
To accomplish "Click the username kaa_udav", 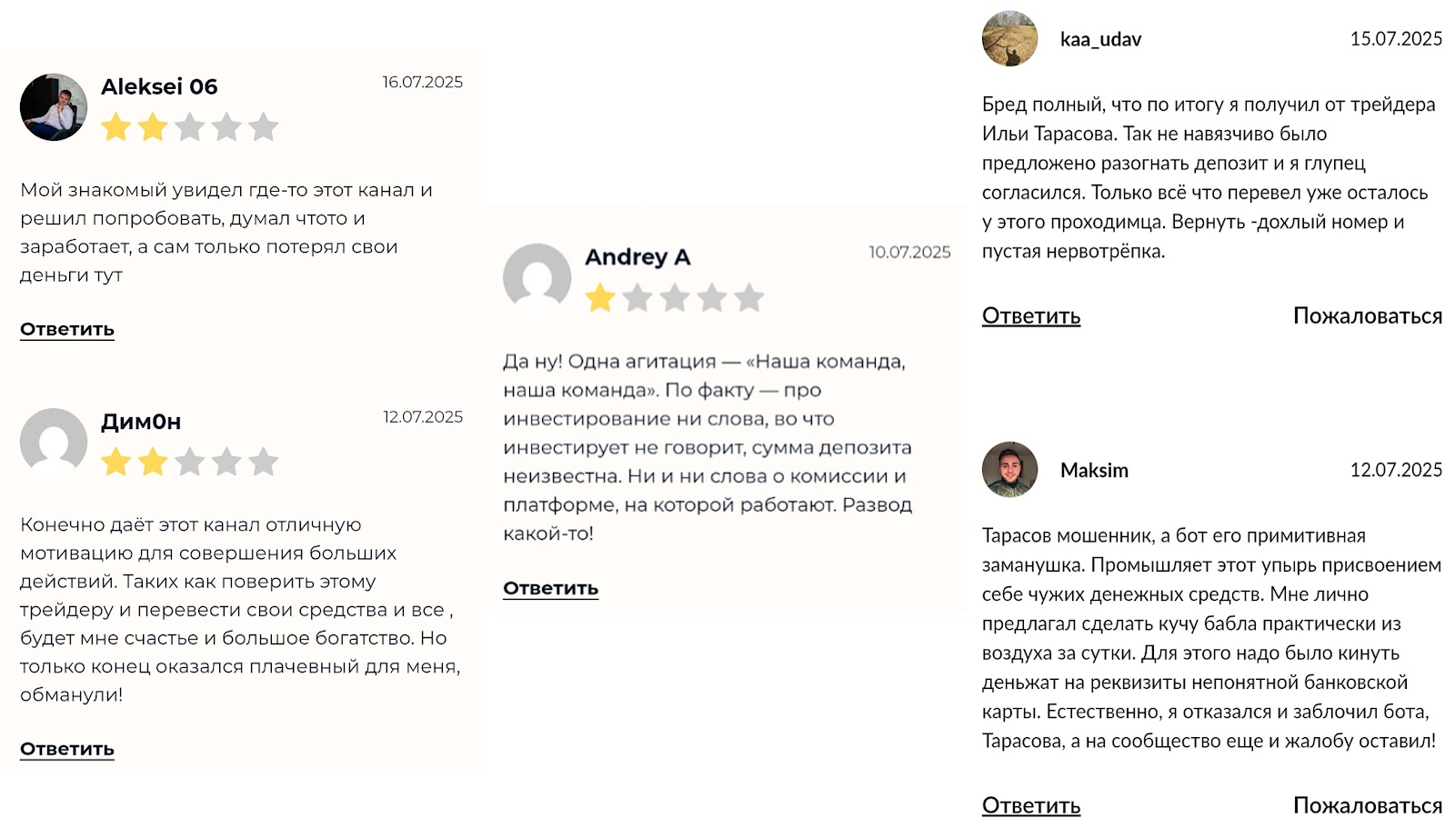I will (x=1100, y=39).
